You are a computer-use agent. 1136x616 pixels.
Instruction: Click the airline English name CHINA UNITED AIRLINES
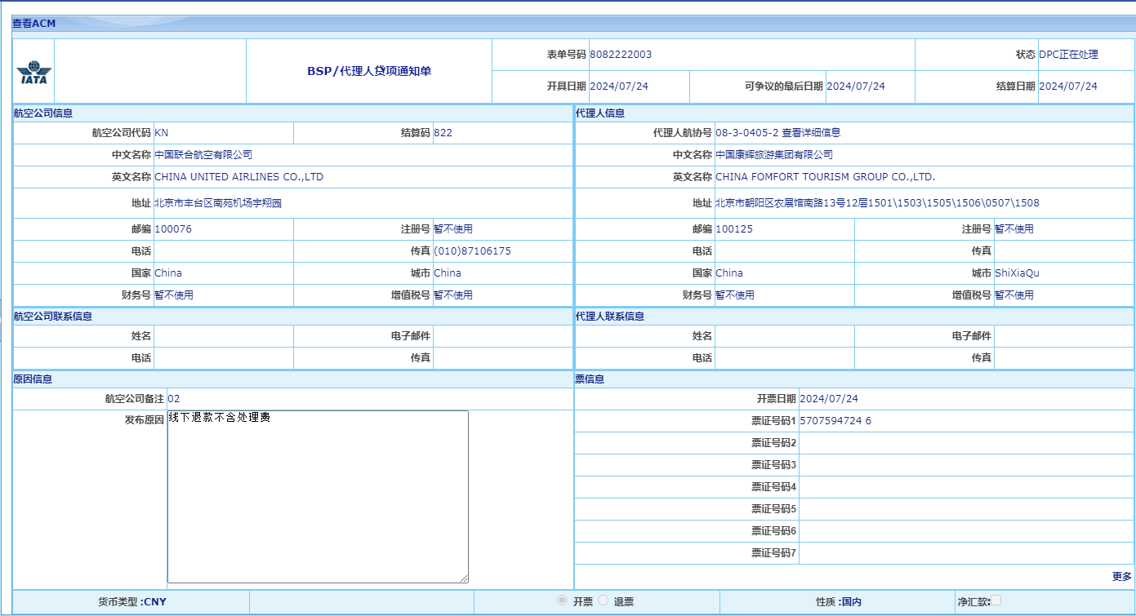(x=238, y=177)
